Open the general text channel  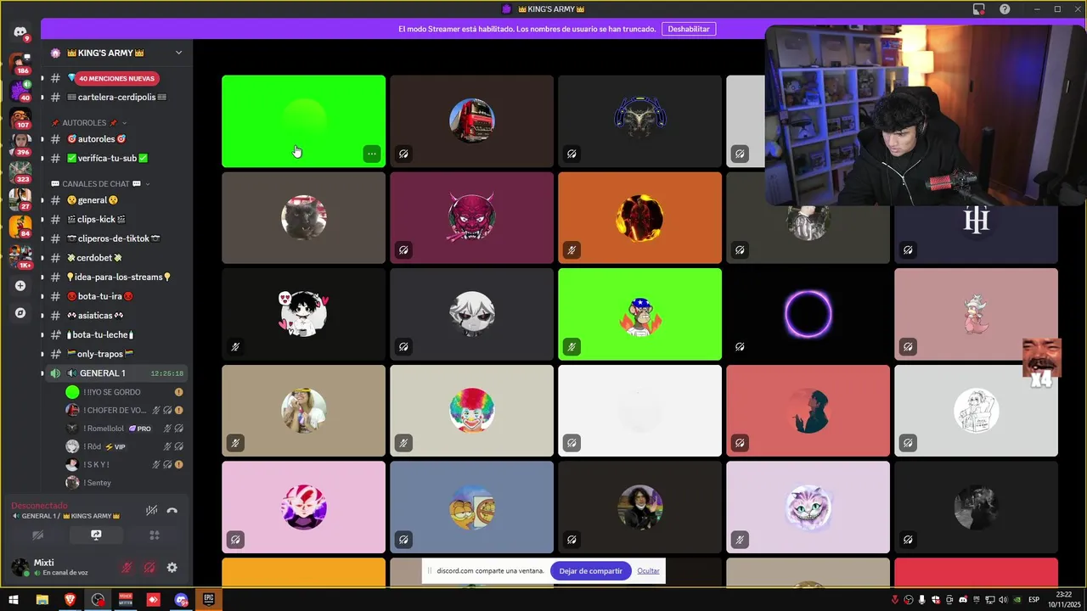pos(116,200)
